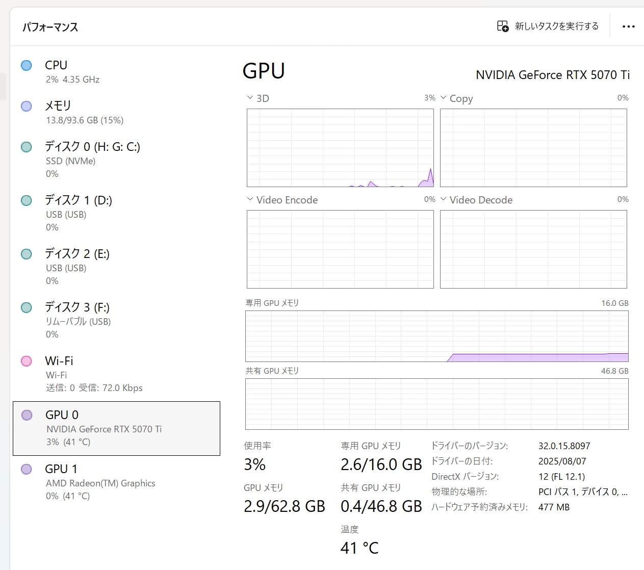
Task: Click the large GPU heading
Action: [264, 71]
